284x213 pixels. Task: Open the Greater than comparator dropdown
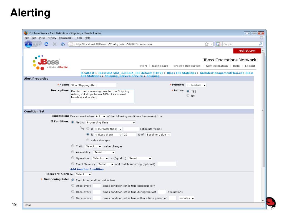tap(108, 129)
